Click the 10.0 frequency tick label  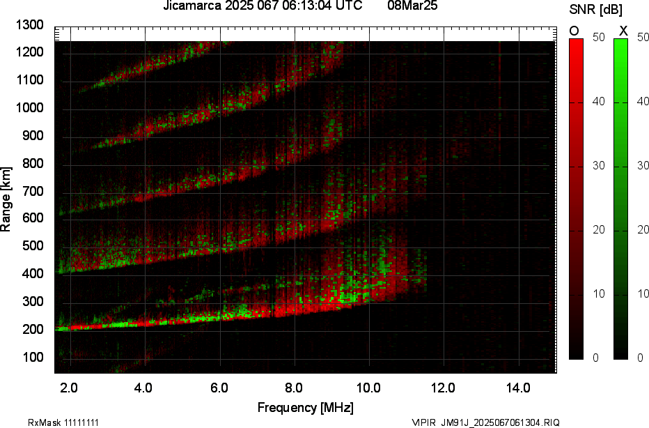[368, 388]
